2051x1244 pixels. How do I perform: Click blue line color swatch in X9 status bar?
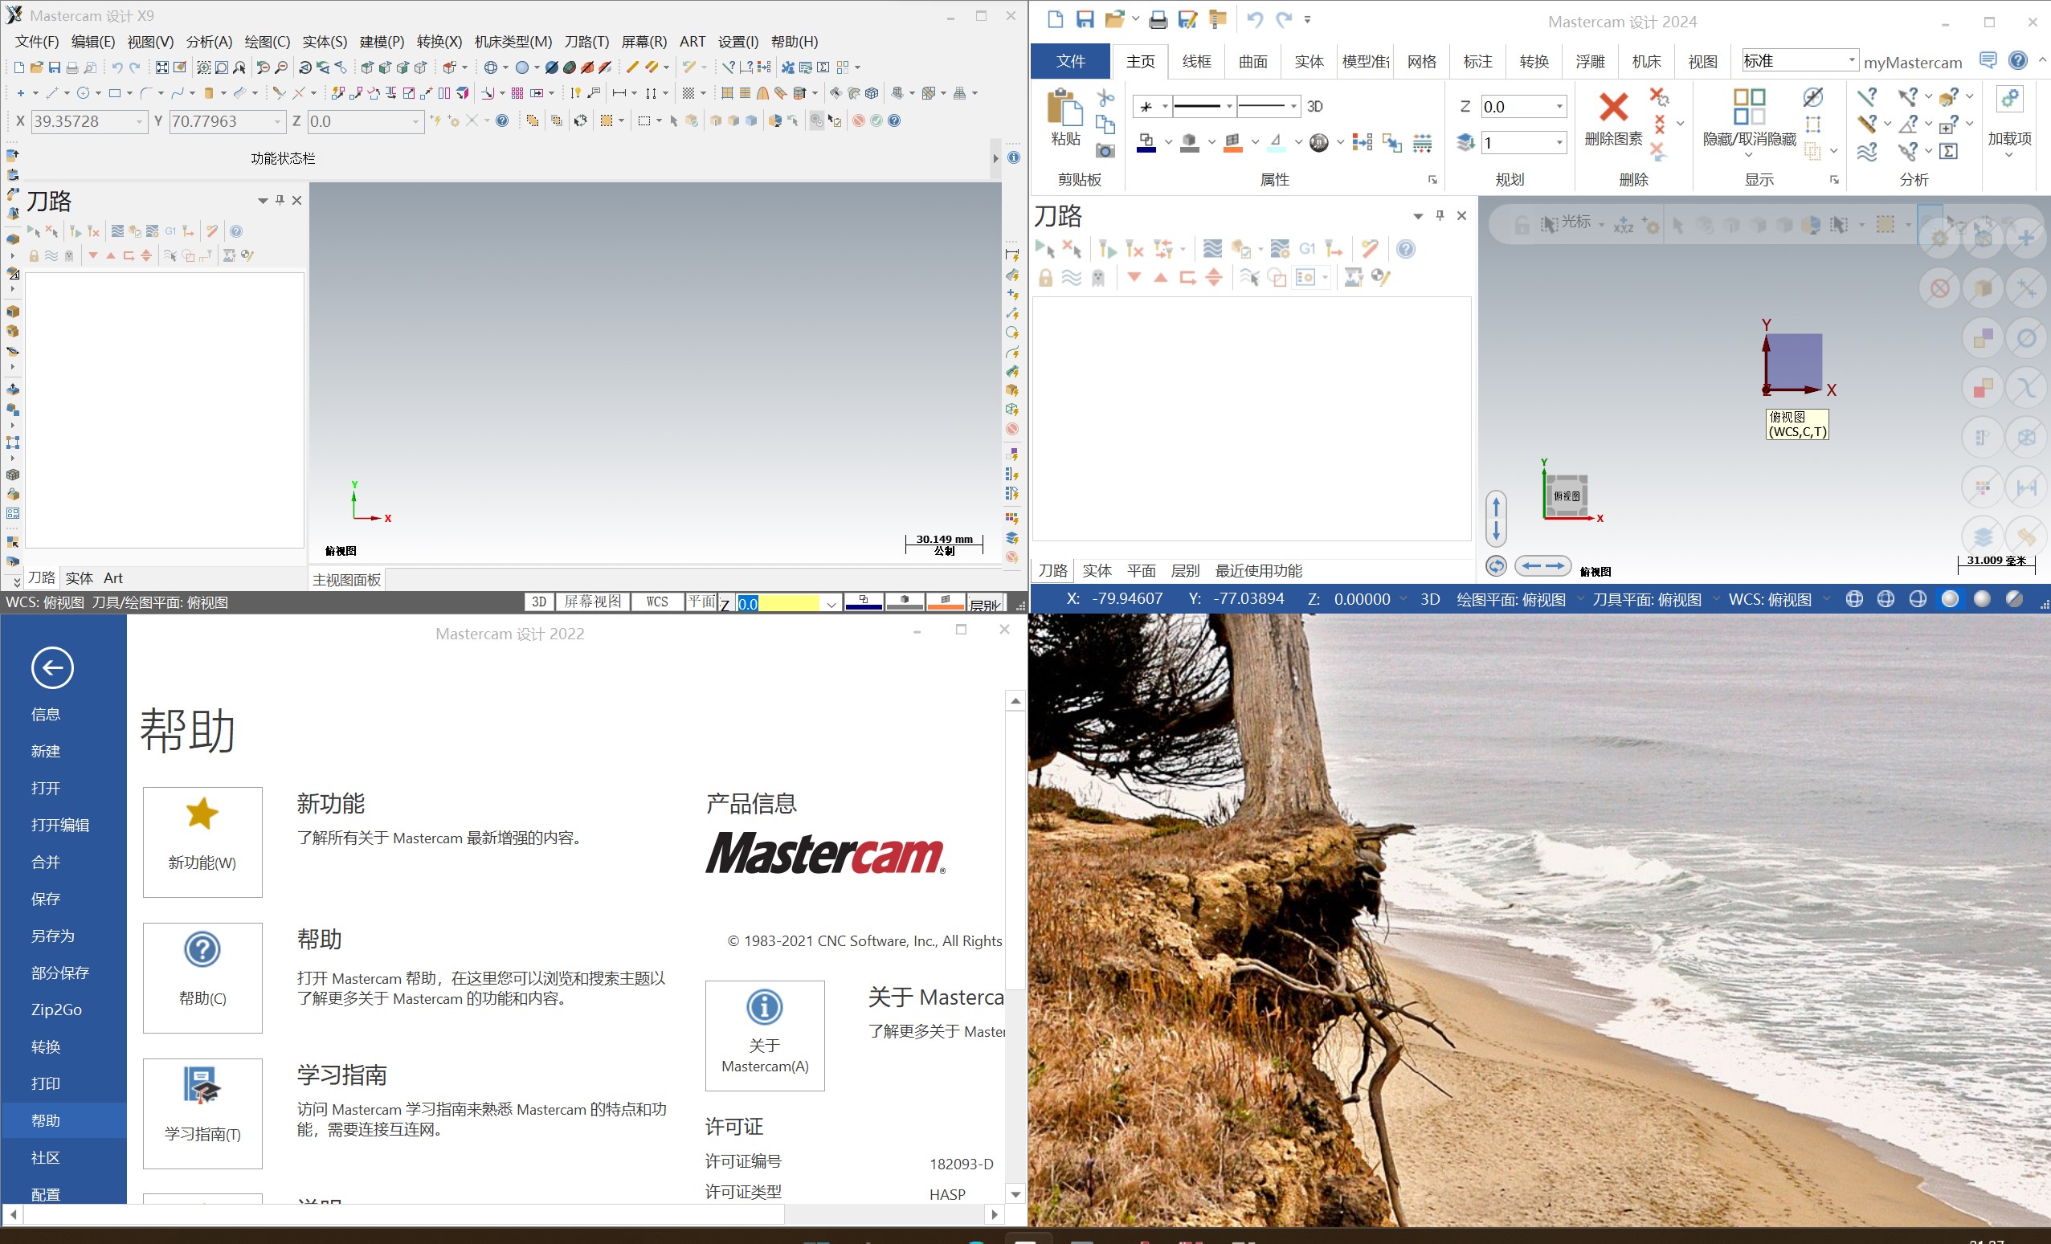click(x=863, y=602)
